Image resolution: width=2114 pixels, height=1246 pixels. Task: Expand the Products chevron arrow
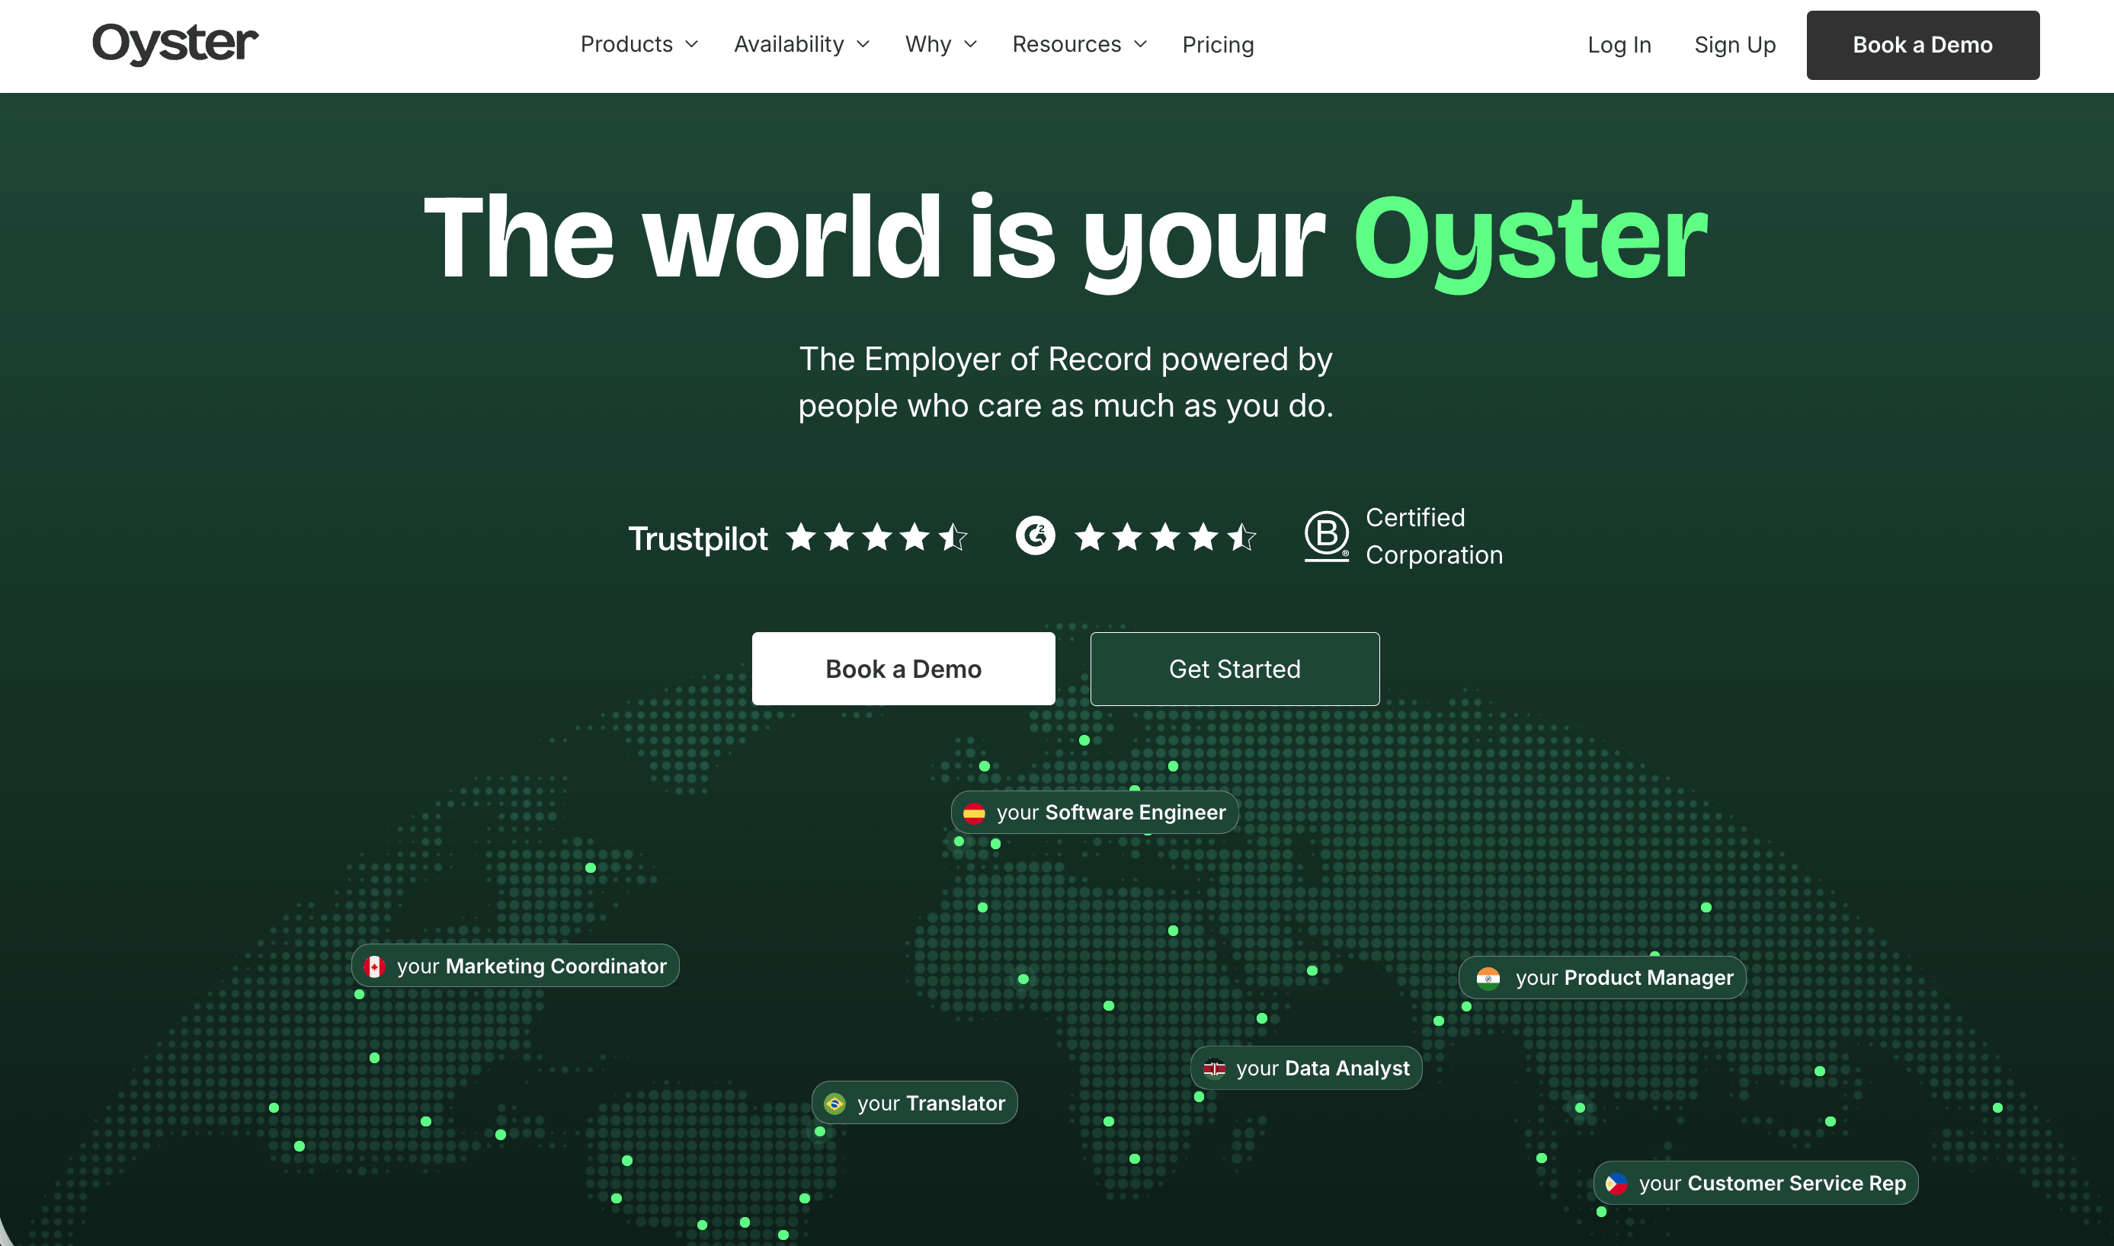click(x=691, y=44)
